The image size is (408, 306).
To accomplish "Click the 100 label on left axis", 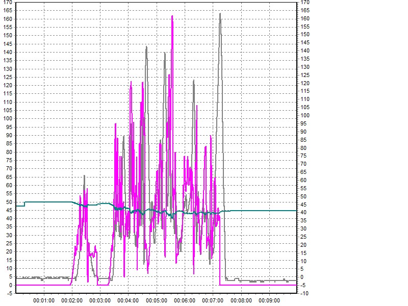I will click(9, 119).
